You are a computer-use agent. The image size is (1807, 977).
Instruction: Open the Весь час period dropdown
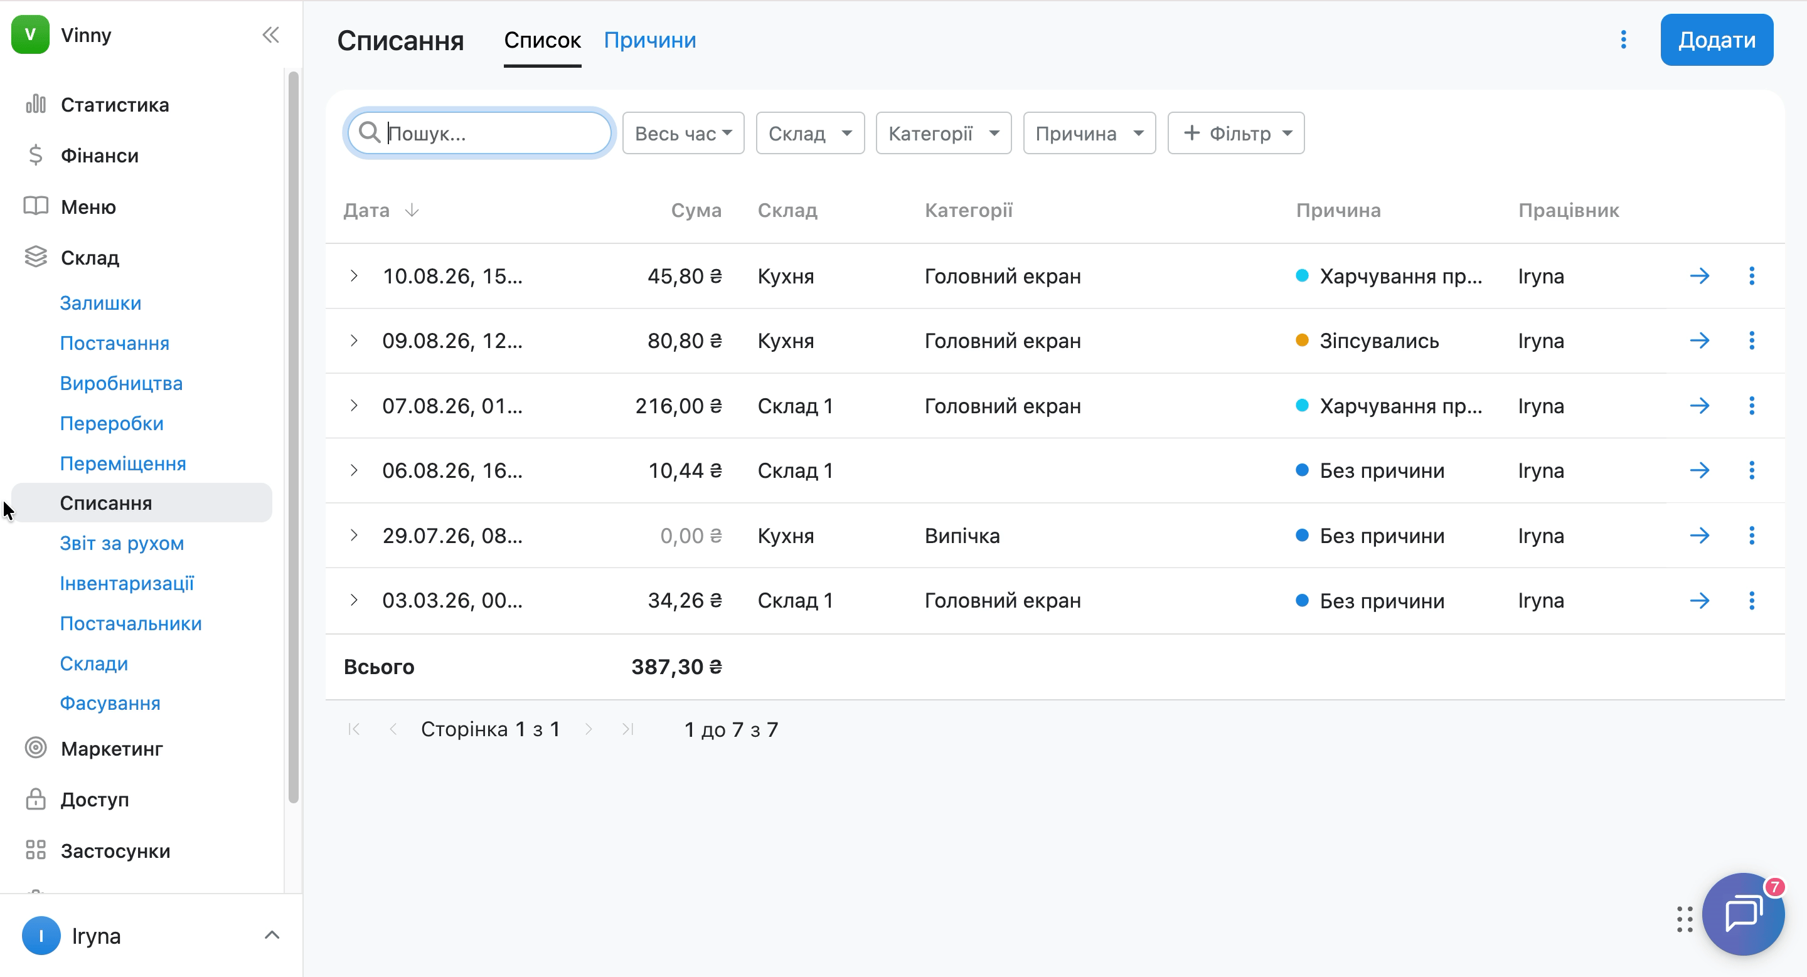683,133
